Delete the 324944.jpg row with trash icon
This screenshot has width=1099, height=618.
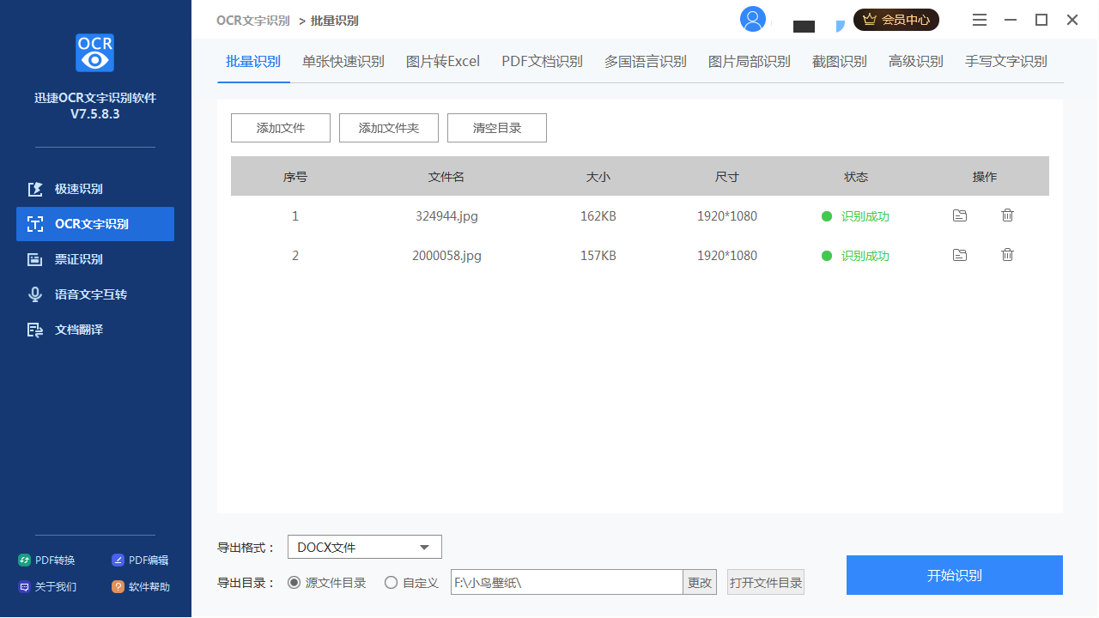click(x=1007, y=215)
